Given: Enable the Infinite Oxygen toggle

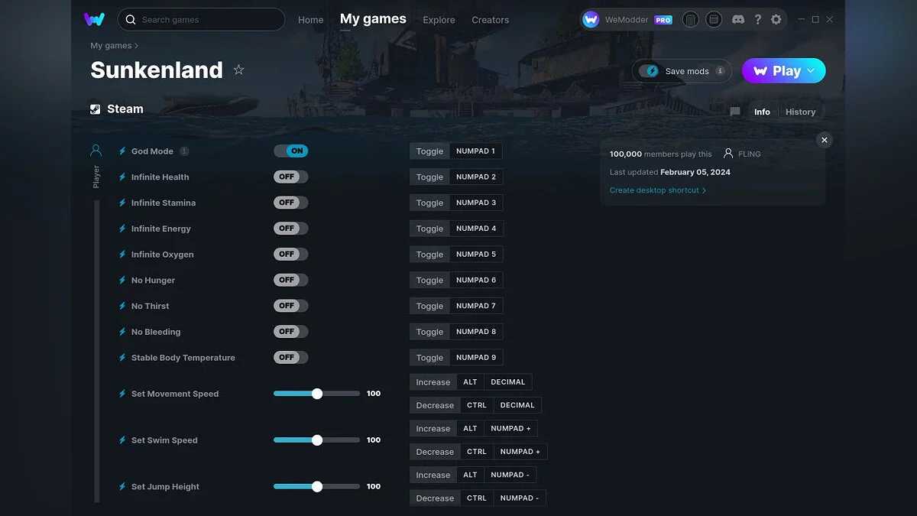Looking at the screenshot, I should click(x=290, y=254).
